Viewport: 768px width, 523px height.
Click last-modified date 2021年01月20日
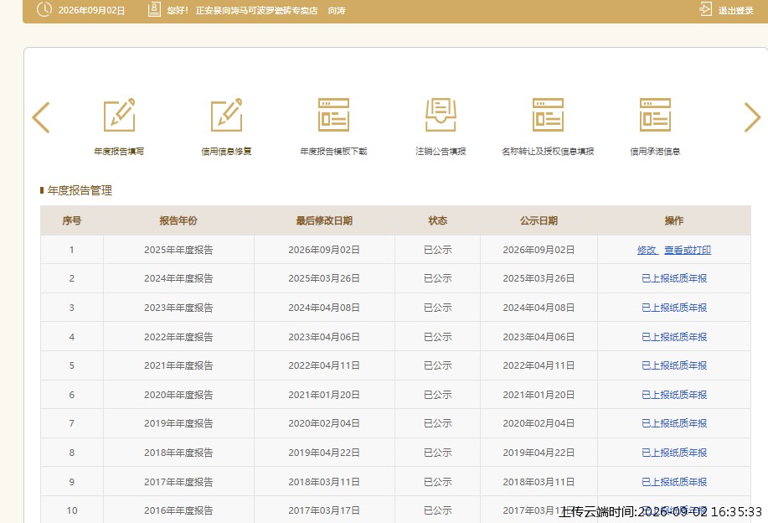coord(324,395)
